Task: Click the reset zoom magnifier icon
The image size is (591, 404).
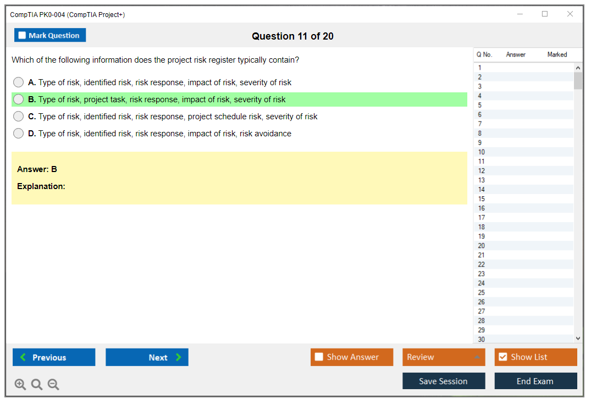Action: [37, 384]
